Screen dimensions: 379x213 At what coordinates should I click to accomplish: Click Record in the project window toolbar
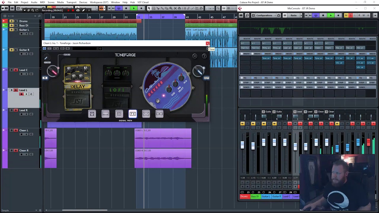141,8
